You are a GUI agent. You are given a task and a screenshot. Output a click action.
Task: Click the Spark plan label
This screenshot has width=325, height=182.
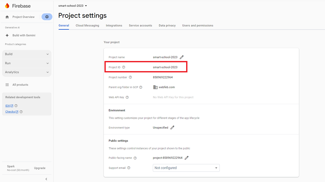pos(11,166)
